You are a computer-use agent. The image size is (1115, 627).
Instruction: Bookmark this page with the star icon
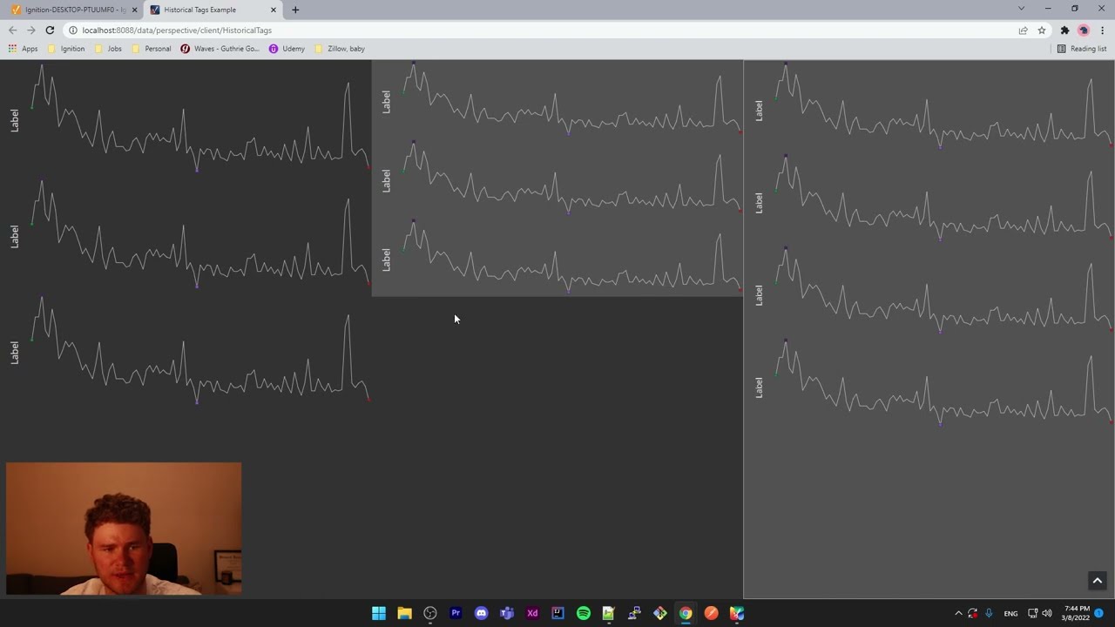(x=1041, y=30)
